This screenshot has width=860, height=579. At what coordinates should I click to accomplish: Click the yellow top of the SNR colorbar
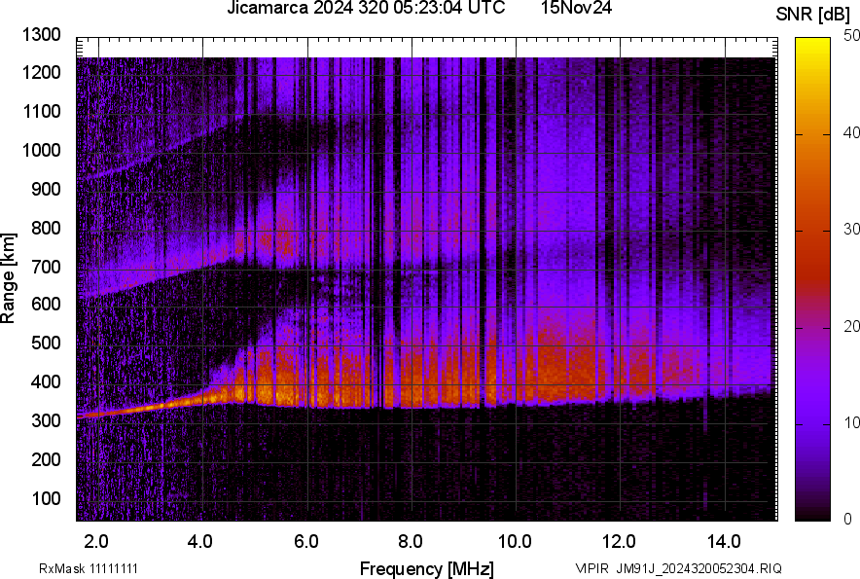813,49
